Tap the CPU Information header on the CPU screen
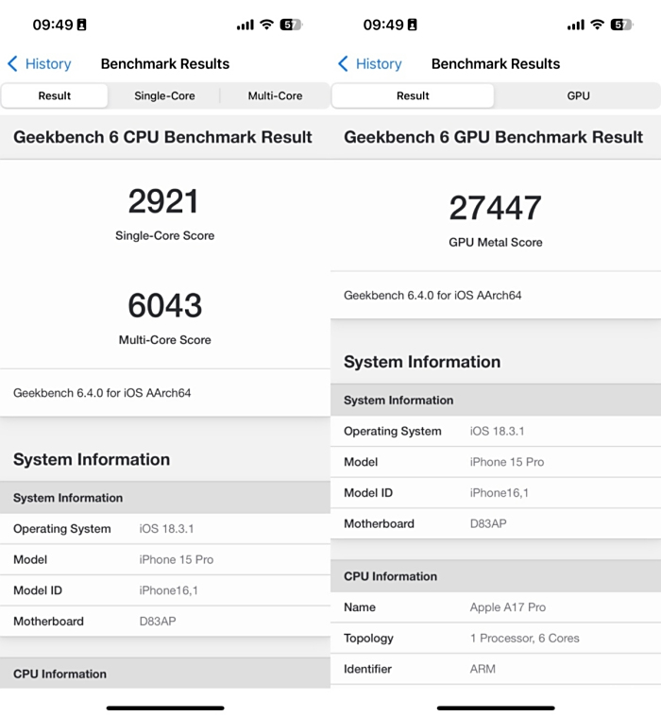661x717 pixels. (x=165, y=674)
